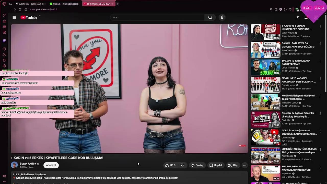Click the main video player area
Viewport: 327px width, 184px height.
[x=129, y=89]
